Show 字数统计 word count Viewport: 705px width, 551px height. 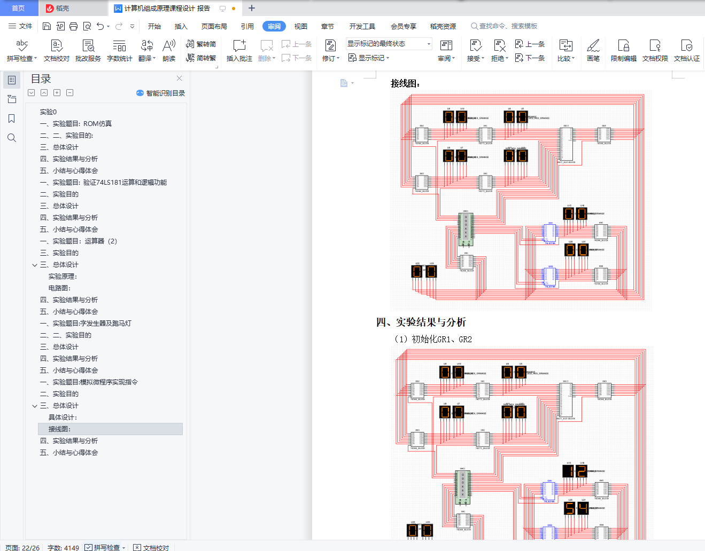click(x=120, y=51)
